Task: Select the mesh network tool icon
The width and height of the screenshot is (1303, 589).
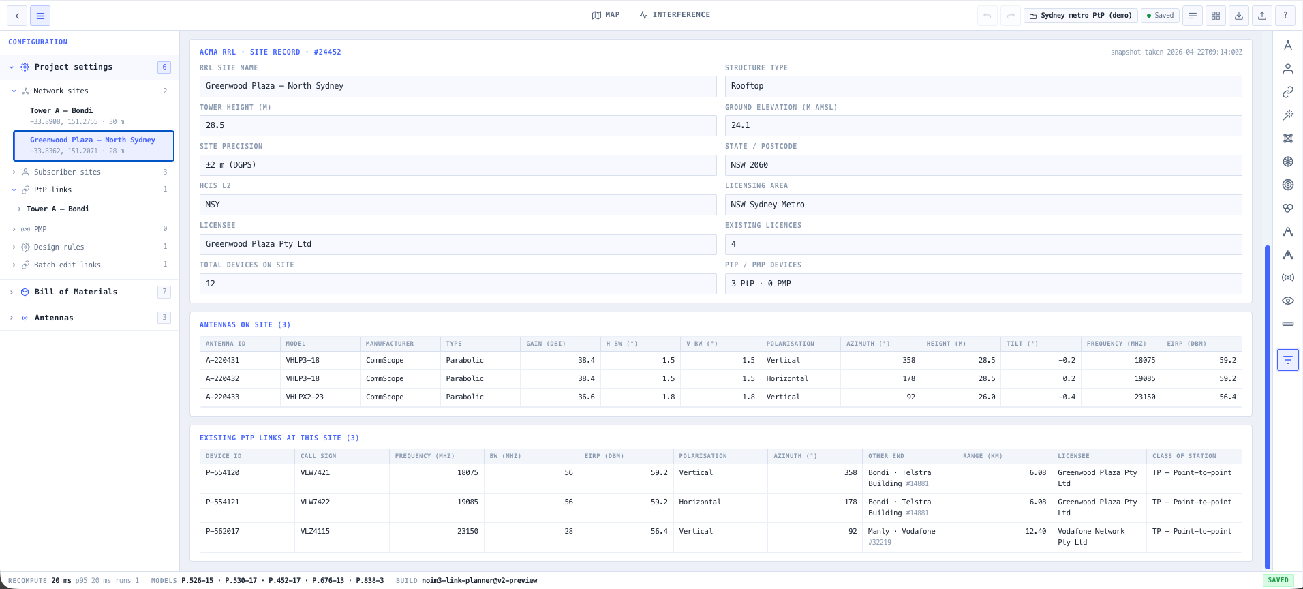Action: [x=1288, y=138]
